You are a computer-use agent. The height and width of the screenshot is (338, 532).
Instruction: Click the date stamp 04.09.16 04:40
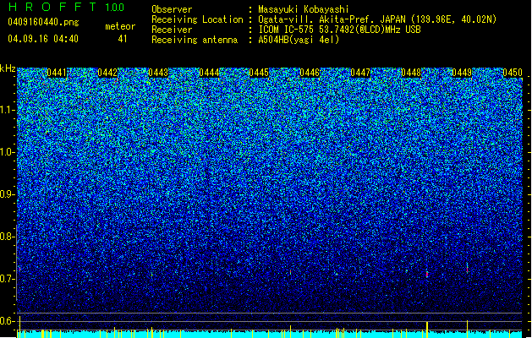coord(43,39)
